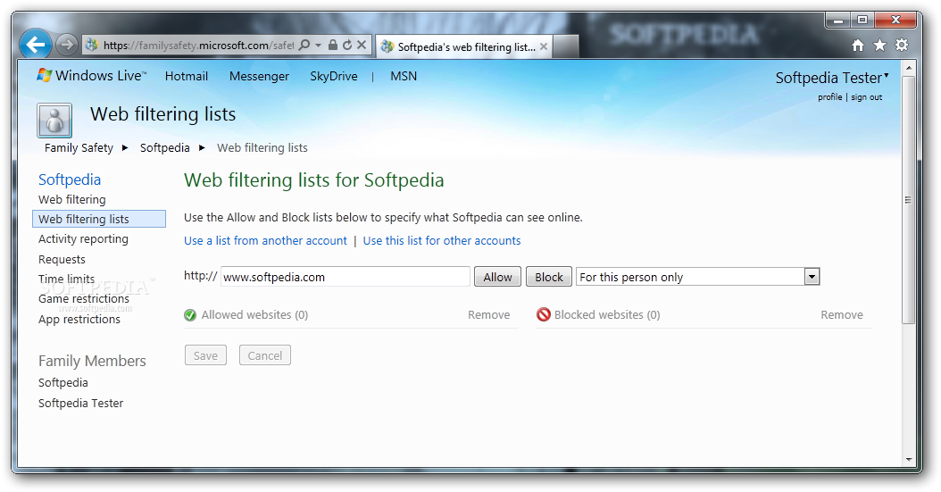Refresh the page with the reload icon
The width and height of the screenshot is (941, 492).
click(347, 45)
